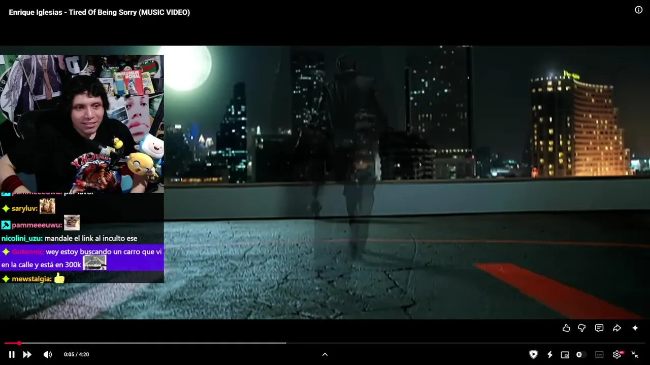Click the red playhead scrubber dot

(19, 343)
